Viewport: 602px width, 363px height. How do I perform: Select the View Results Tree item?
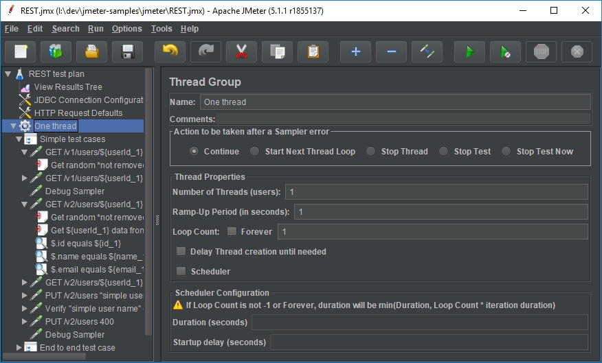tap(68, 87)
